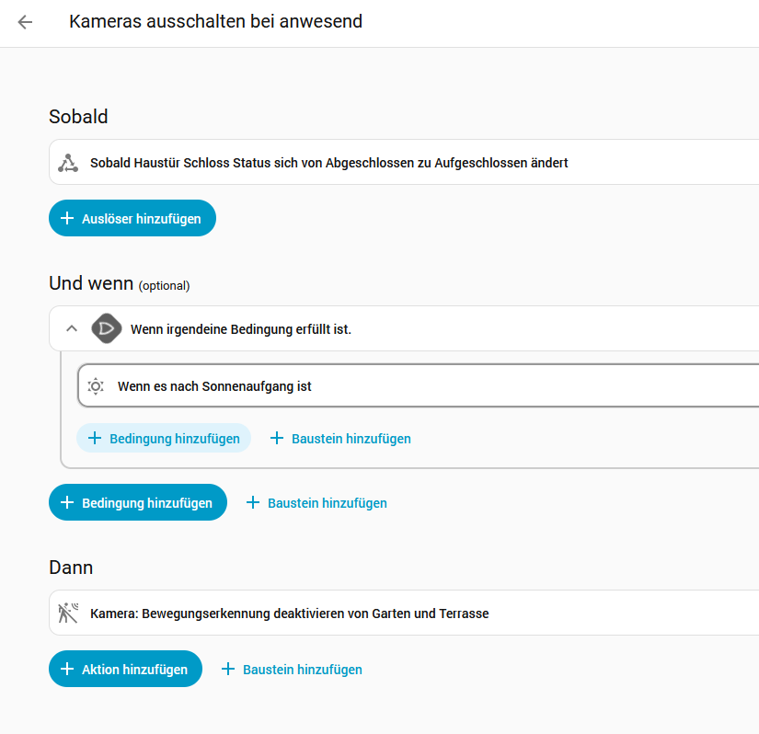759x734 pixels.
Task: Click the dark-blue Bedingung hinzufügen button
Action: [x=137, y=503]
